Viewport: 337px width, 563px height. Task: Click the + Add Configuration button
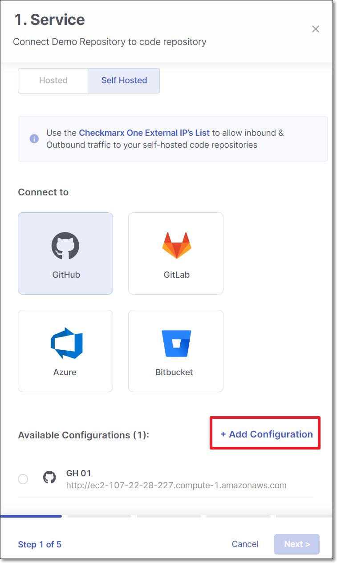click(x=266, y=434)
